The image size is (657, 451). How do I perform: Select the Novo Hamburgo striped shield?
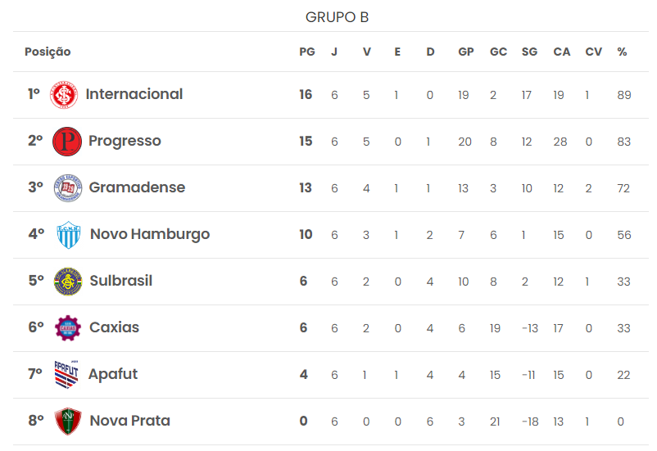pyautogui.click(x=68, y=235)
